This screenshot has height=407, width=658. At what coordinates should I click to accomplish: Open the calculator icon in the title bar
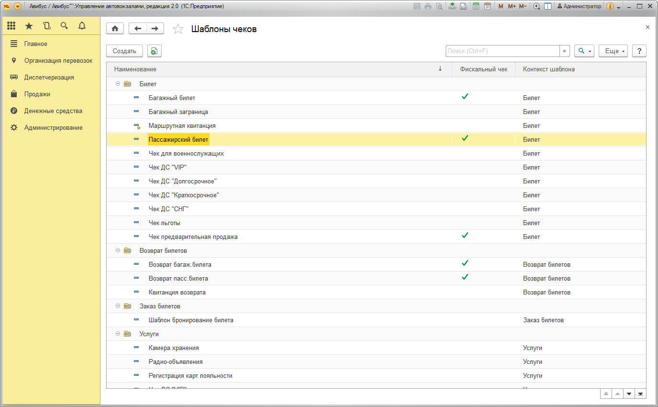(476, 6)
